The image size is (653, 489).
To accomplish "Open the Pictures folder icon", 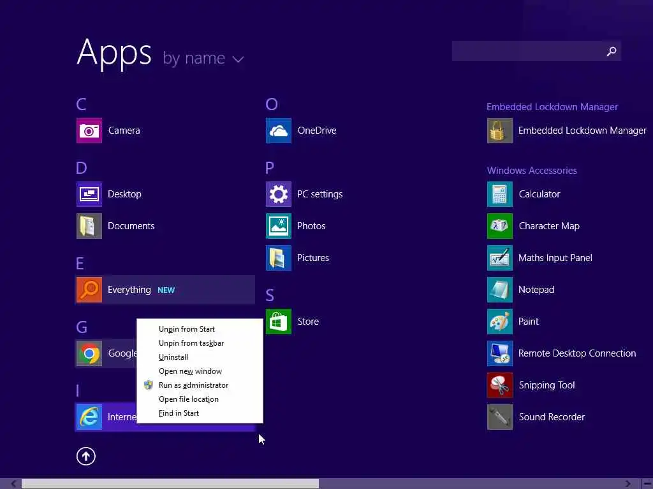I will (279, 258).
